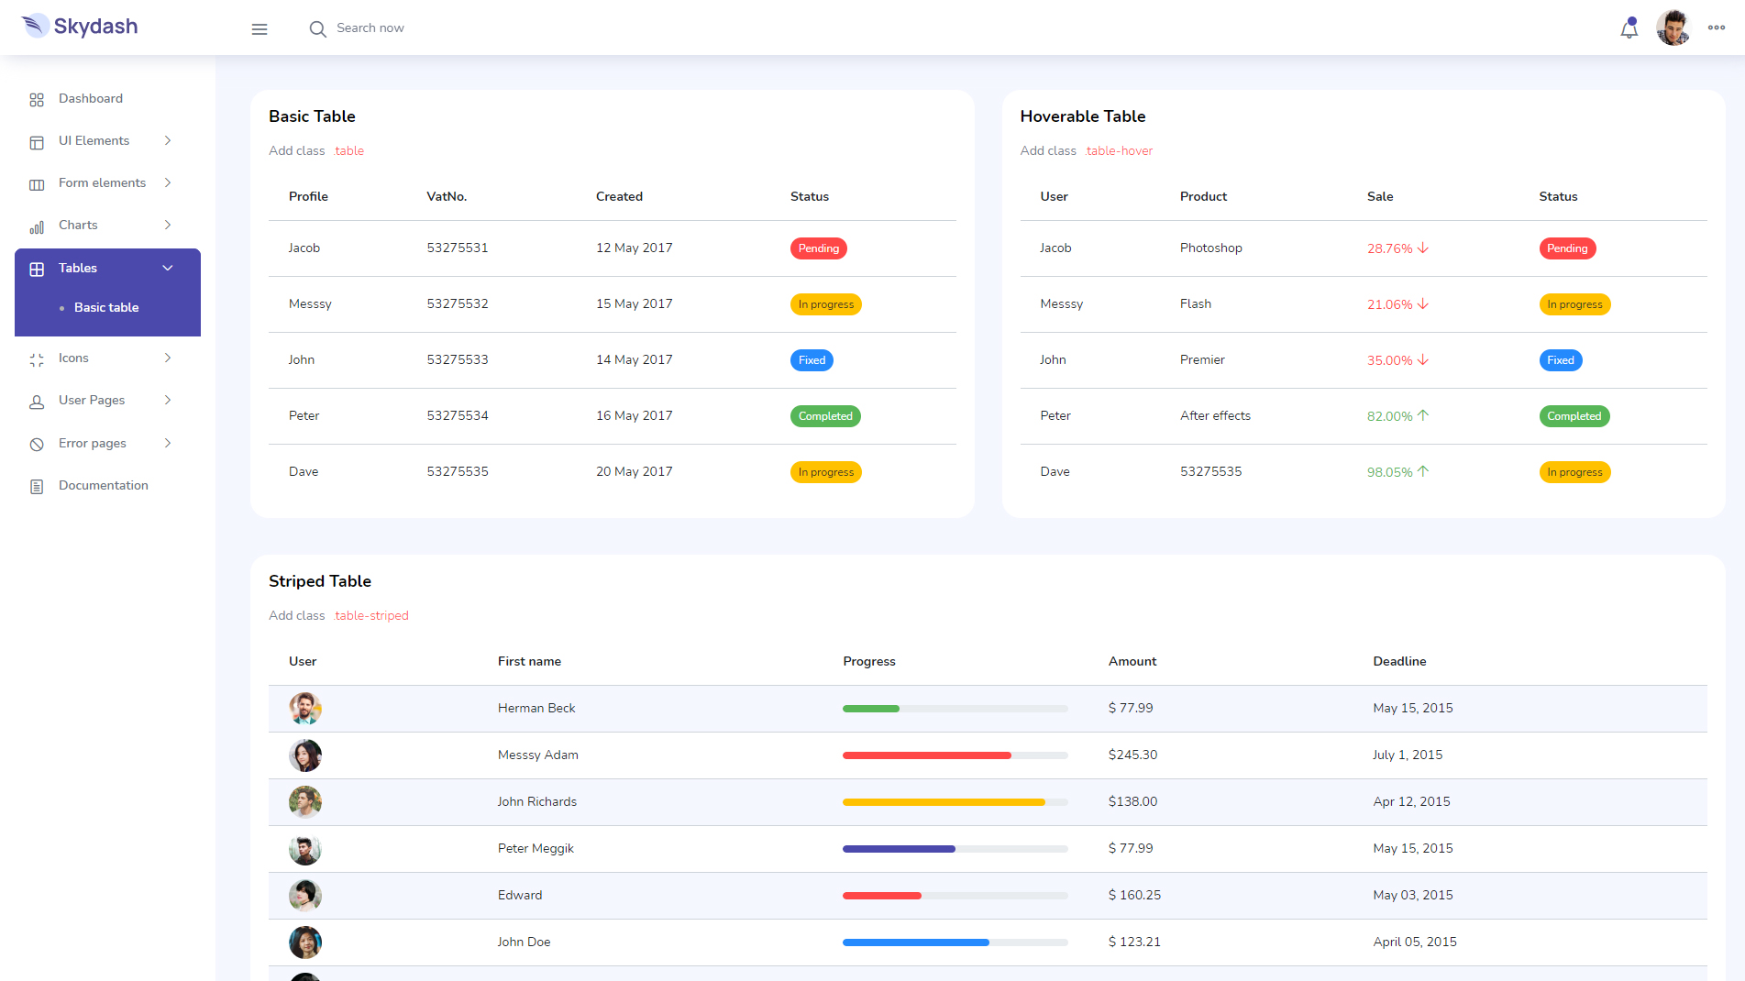
Task: Expand the Charts submenu chevron
Action: [x=168, y=225]
